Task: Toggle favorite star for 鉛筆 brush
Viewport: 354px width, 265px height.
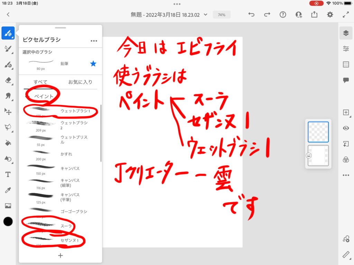Action: tap(93, 63)
